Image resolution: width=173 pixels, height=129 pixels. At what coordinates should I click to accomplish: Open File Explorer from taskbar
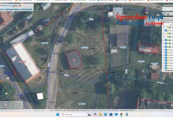tap(100, 114)
